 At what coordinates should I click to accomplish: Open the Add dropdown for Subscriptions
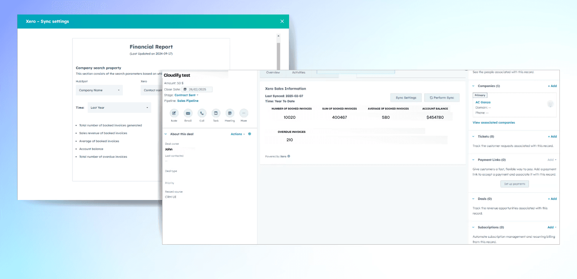[x=552, y=227]
